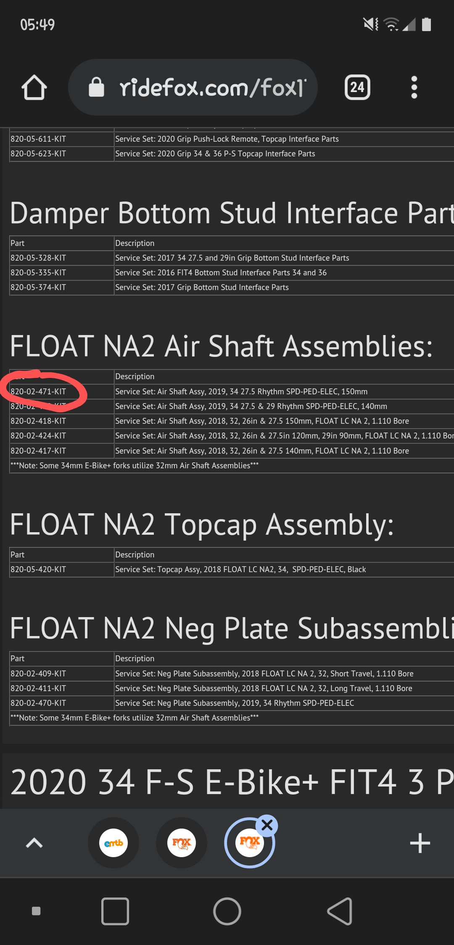Tap the circled 820-02-471-KIT part number

(x=38, y=392)
